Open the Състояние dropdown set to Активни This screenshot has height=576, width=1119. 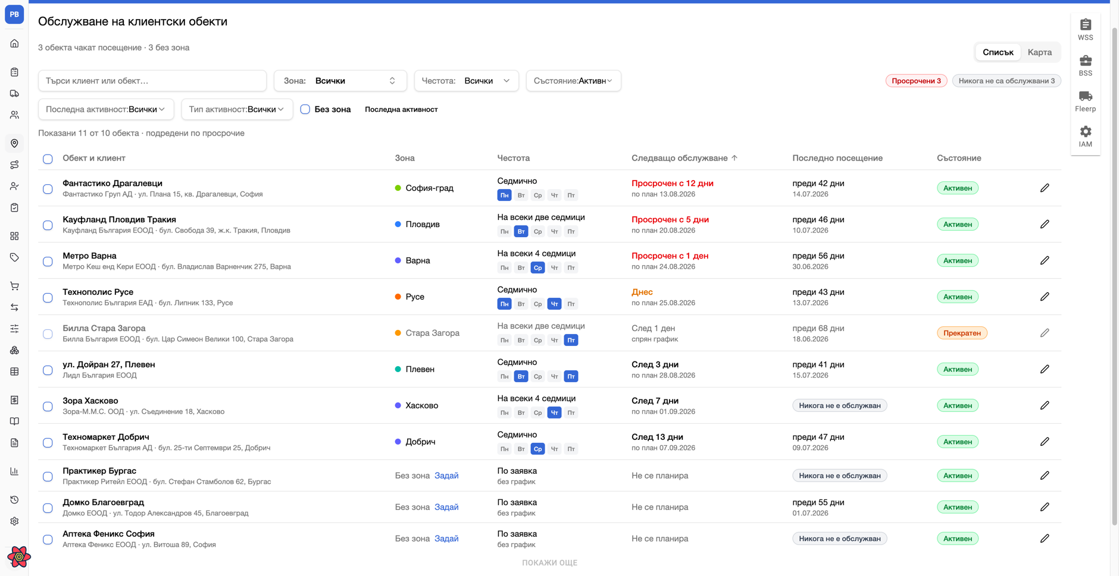[573, 81]
